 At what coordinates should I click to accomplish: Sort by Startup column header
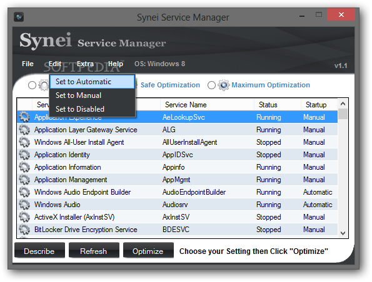[319, 105]
